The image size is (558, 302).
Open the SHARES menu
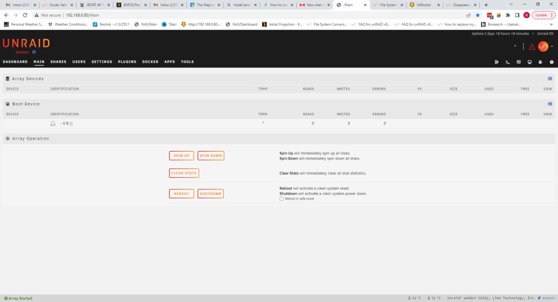pyautogui.click(x=59, y=61)
